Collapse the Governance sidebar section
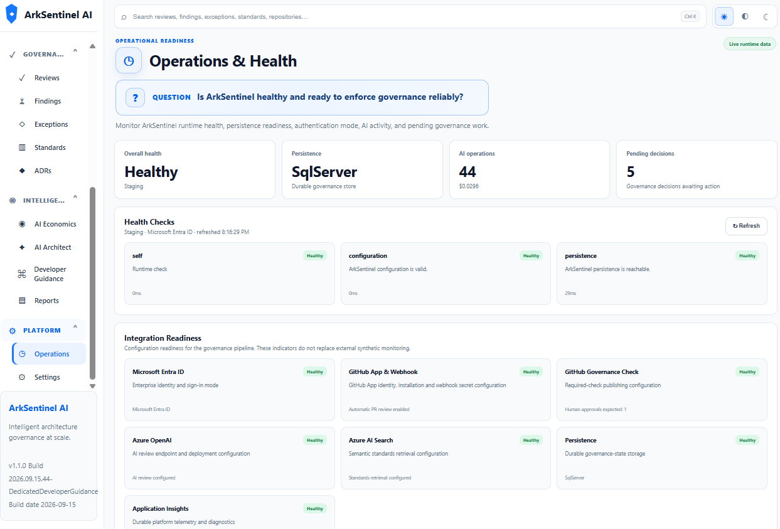Viewport: 780px width, 529px height. (x=75, y=52)
